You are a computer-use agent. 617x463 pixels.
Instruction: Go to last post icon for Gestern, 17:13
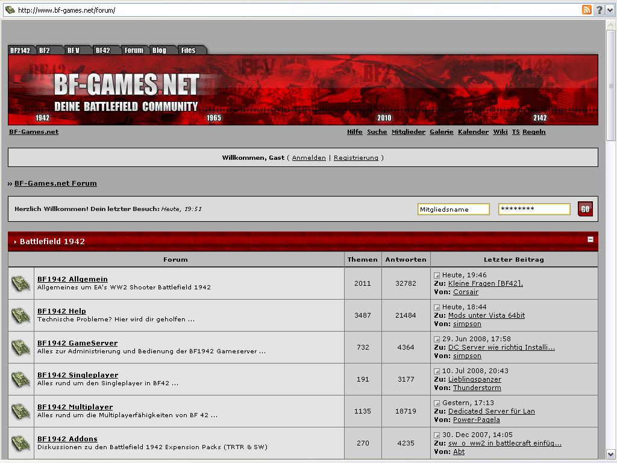point(437,403)
